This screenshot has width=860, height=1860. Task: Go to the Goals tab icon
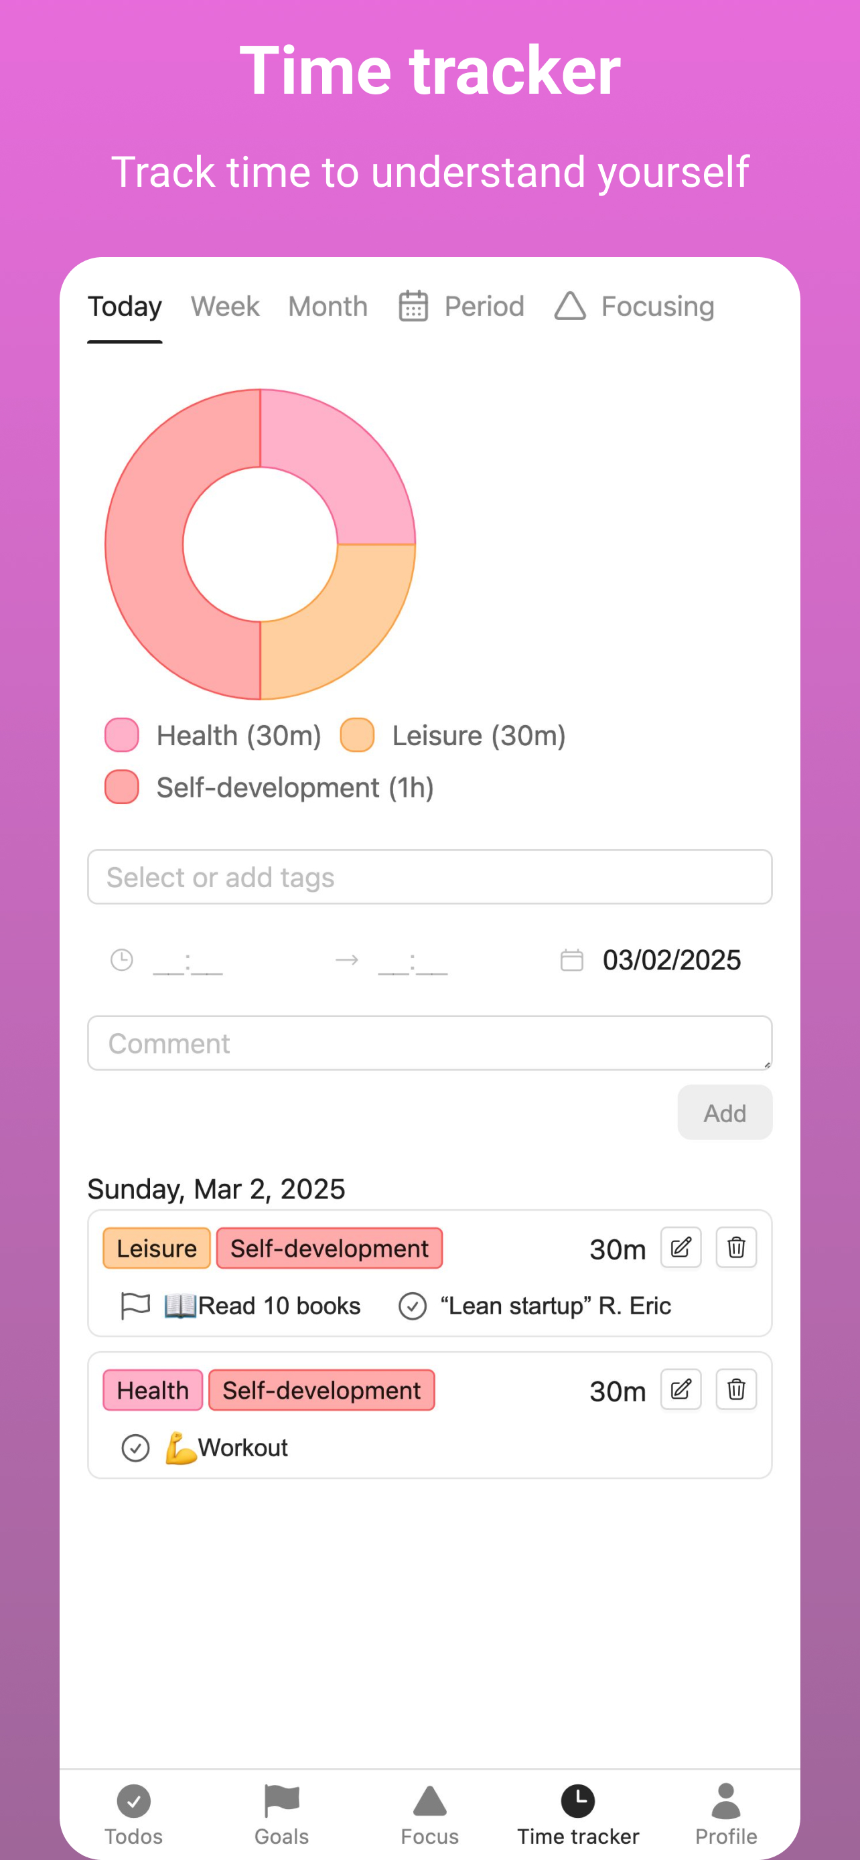point(281,1801)
